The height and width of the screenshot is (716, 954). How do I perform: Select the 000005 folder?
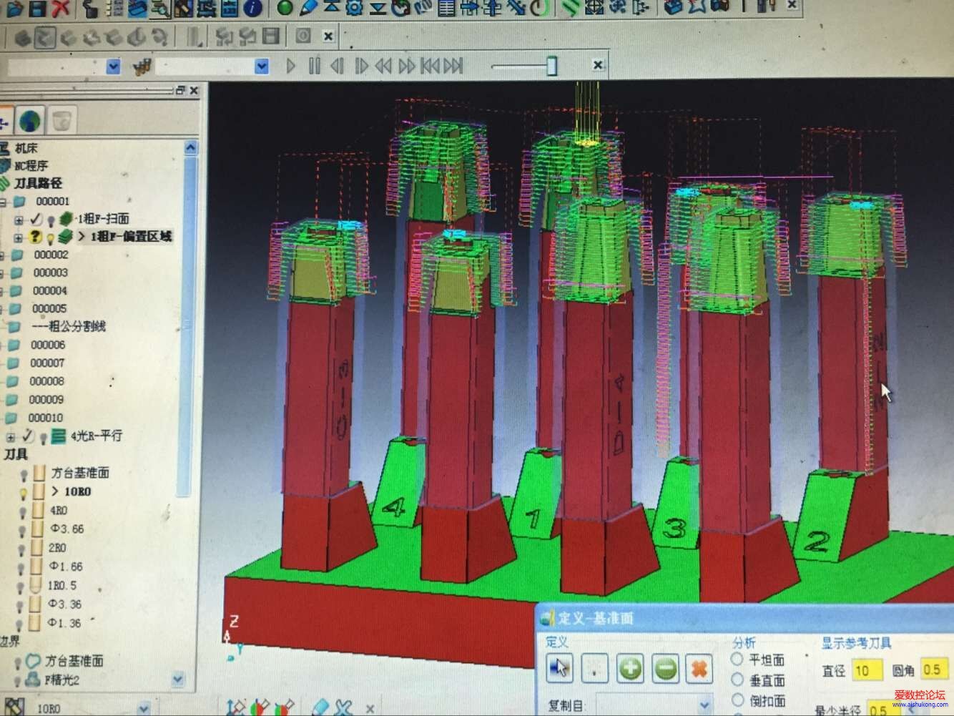(49, 309)
